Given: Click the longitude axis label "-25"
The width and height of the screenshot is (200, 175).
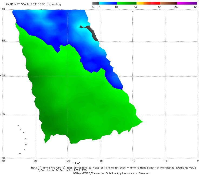Looking at the screenshot, I should [35, 161].
